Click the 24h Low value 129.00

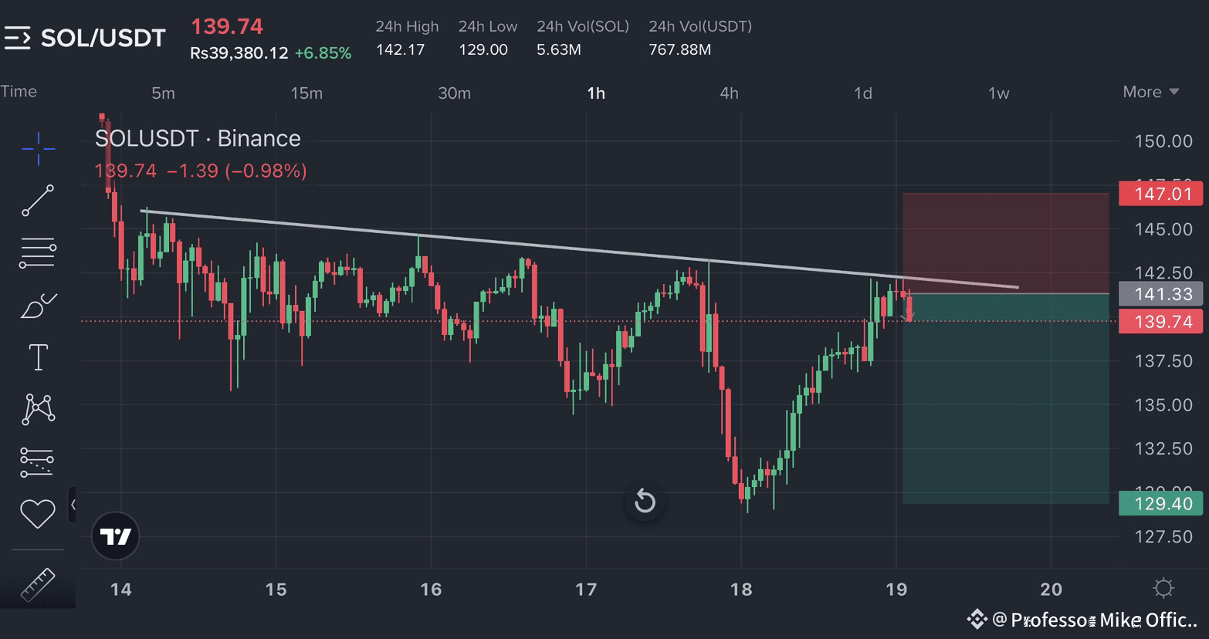tap(483, 49)
